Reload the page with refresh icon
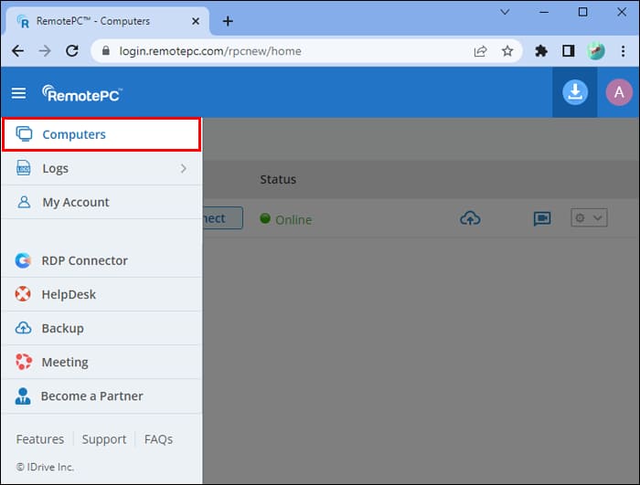Screen dimensions: 640x485 pos(72,51)
